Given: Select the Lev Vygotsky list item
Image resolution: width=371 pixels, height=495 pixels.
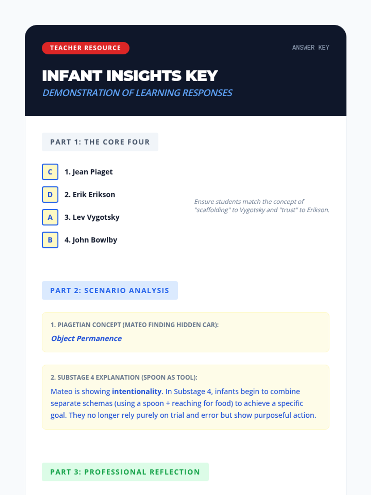Looking at the screenshot, I should tap(92, 217).
